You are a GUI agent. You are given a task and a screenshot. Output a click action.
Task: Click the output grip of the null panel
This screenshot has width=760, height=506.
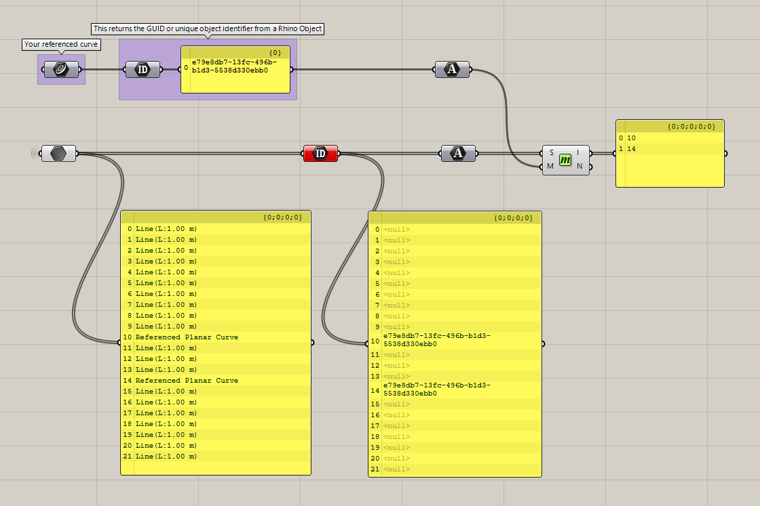[x=544, y=344]
